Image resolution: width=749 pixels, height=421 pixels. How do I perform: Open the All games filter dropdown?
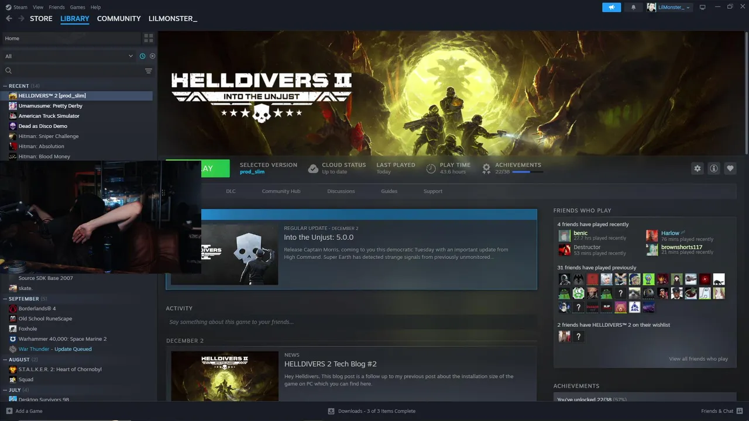(x=69, y=56)
